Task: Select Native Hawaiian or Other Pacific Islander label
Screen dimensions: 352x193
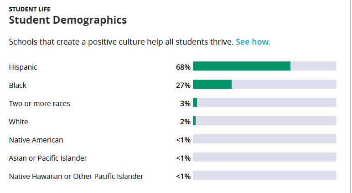Action: point(76,177)
